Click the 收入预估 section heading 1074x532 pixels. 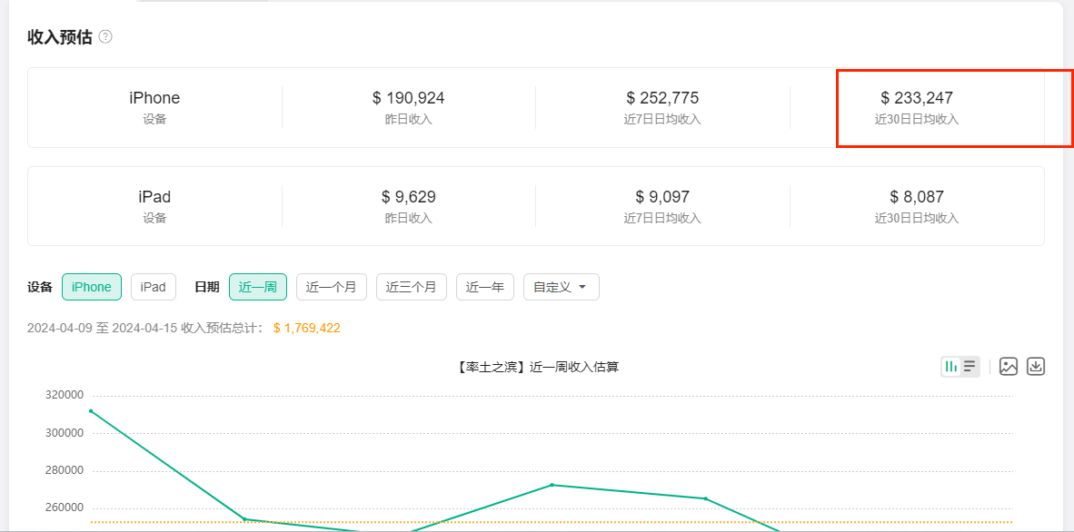click(x=60, y=37)
